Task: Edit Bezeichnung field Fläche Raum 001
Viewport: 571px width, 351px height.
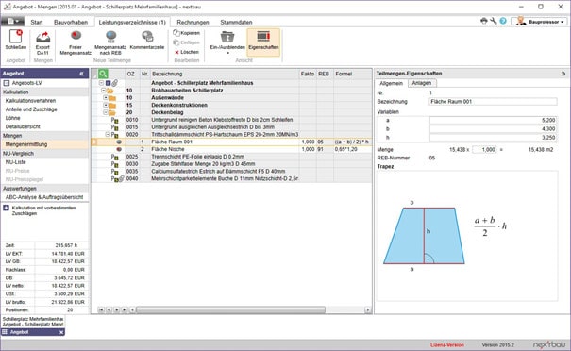Action: (493, 102)
